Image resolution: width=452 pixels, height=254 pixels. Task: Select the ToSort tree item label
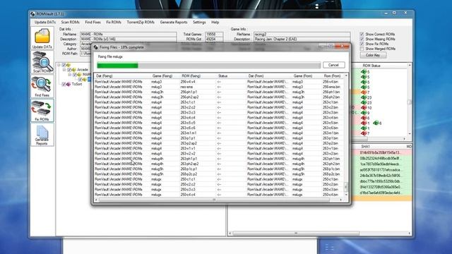tap(77, 84)
